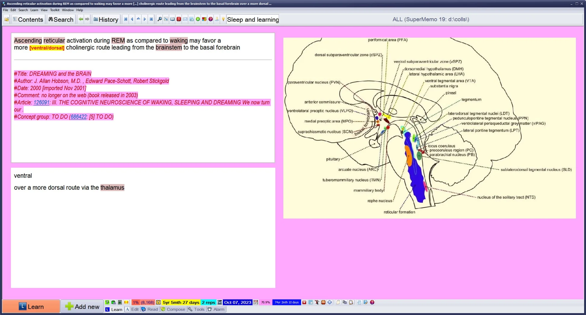Screen dimensions: 586x315
Task: Open the Toolkit menu
Action: [x=55, y=10]
